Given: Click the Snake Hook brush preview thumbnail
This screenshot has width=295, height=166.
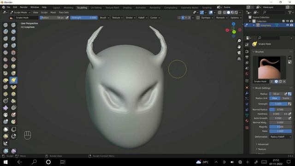Looking at the screenshot, I should pos(269,68).
